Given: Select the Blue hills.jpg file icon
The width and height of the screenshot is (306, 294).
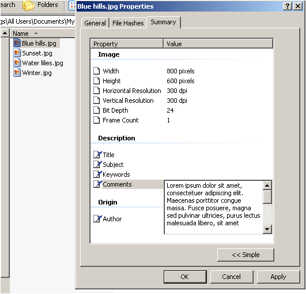Looking at the screenshot, I should [x=17, y=43].
